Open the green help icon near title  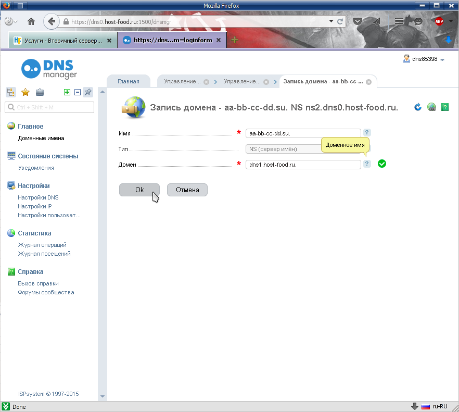[444, 107]
